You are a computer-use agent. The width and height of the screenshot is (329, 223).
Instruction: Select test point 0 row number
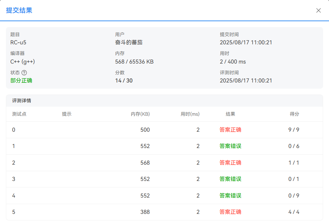pos(14,130)
